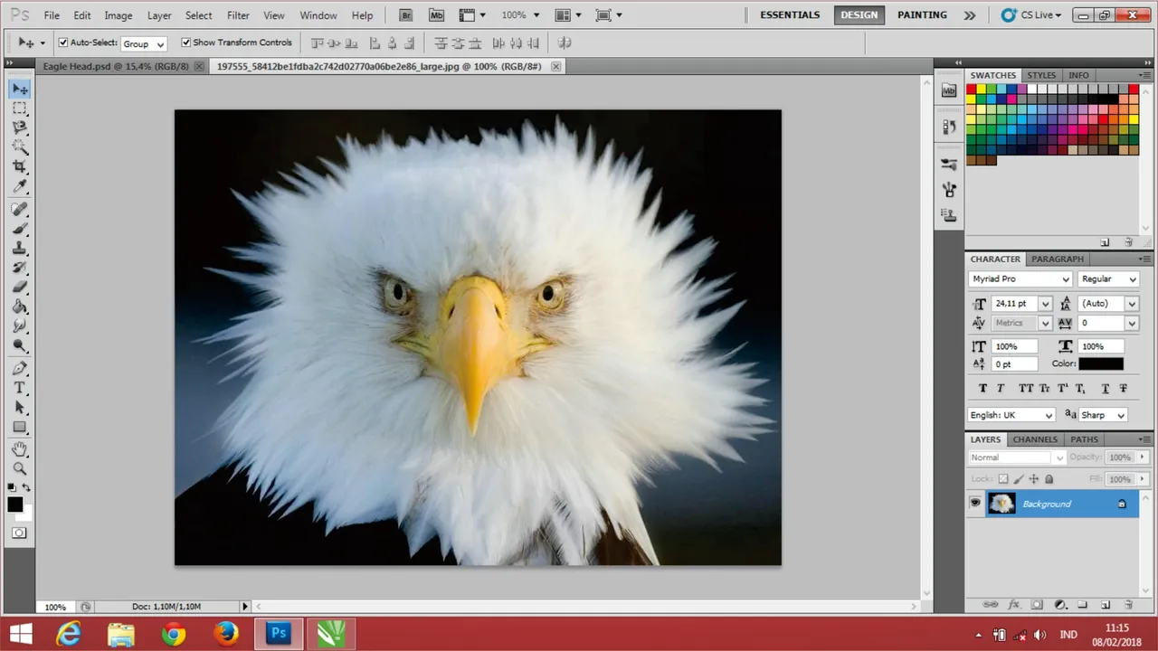
Task: Pick the red swatch in Swatches panel
Action: [972, 90]
